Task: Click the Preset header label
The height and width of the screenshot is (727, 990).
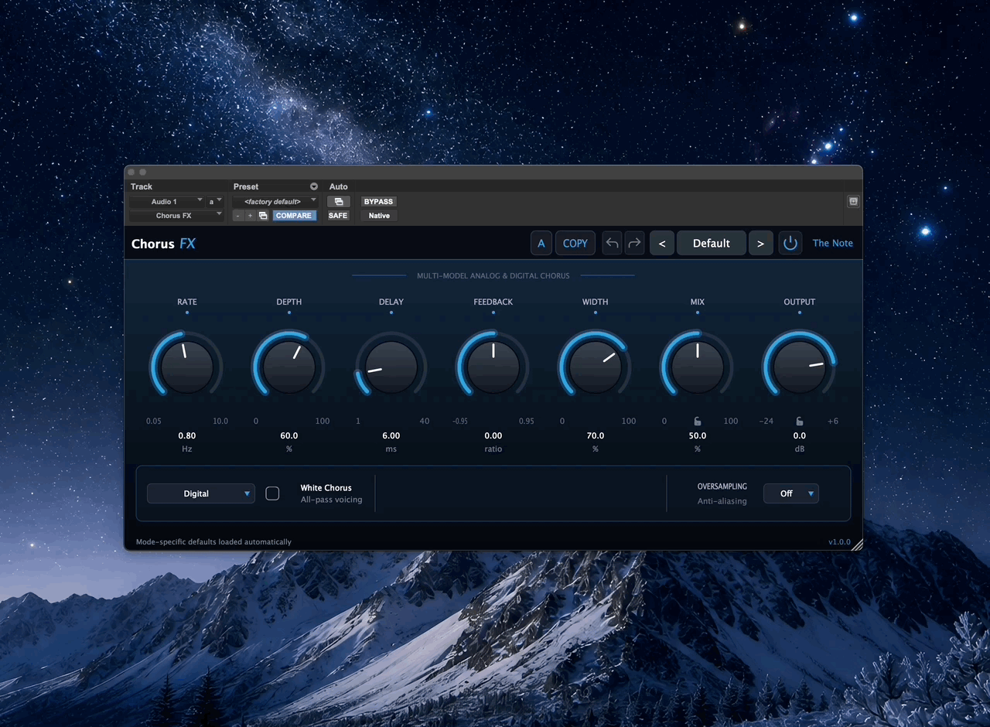Action: click(246, 186)
